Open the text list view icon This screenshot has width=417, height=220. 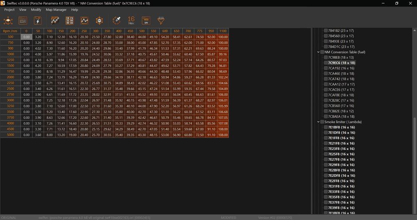click(23, 20)
